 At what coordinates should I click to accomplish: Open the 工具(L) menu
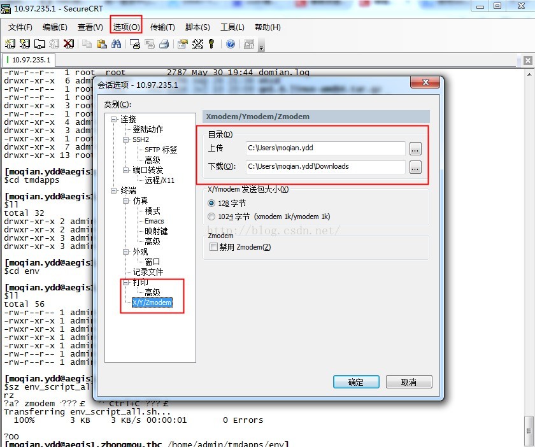232,27
